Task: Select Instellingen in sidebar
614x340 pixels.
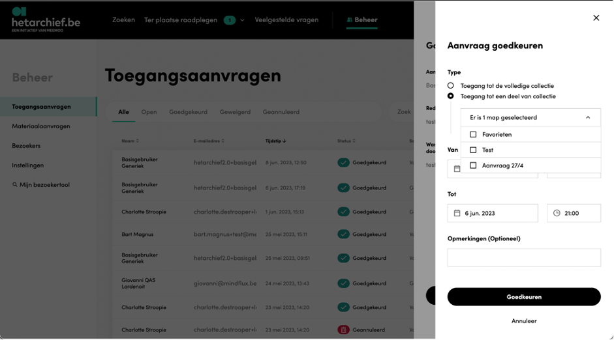Action: (x=28, y=165)
